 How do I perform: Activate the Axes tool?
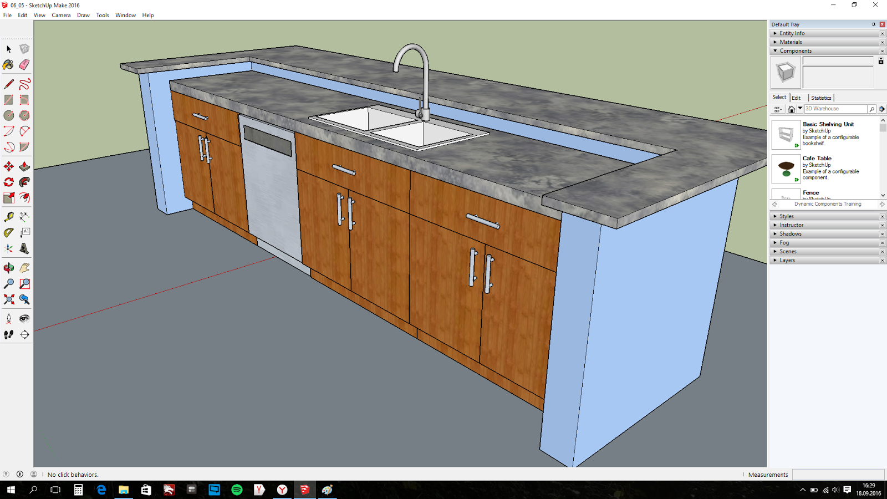(x=9, y=248)
